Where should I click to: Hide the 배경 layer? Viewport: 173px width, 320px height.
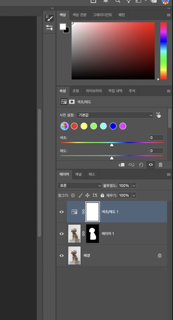(61, 256)
